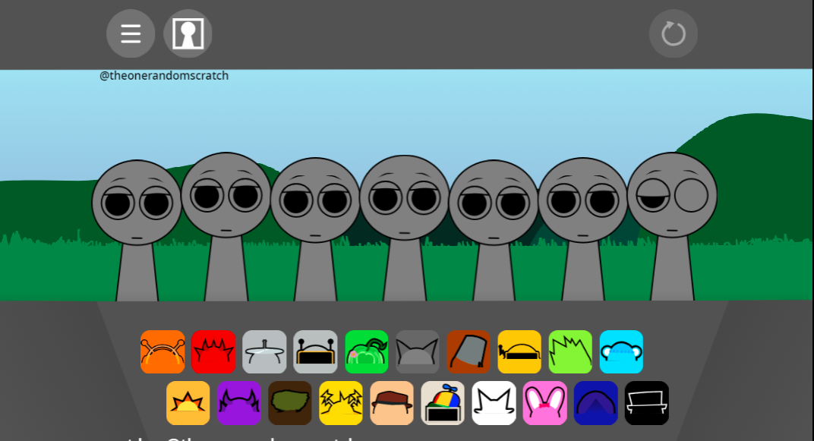
Task: Select the leftmost gray character
Action: 137,220
